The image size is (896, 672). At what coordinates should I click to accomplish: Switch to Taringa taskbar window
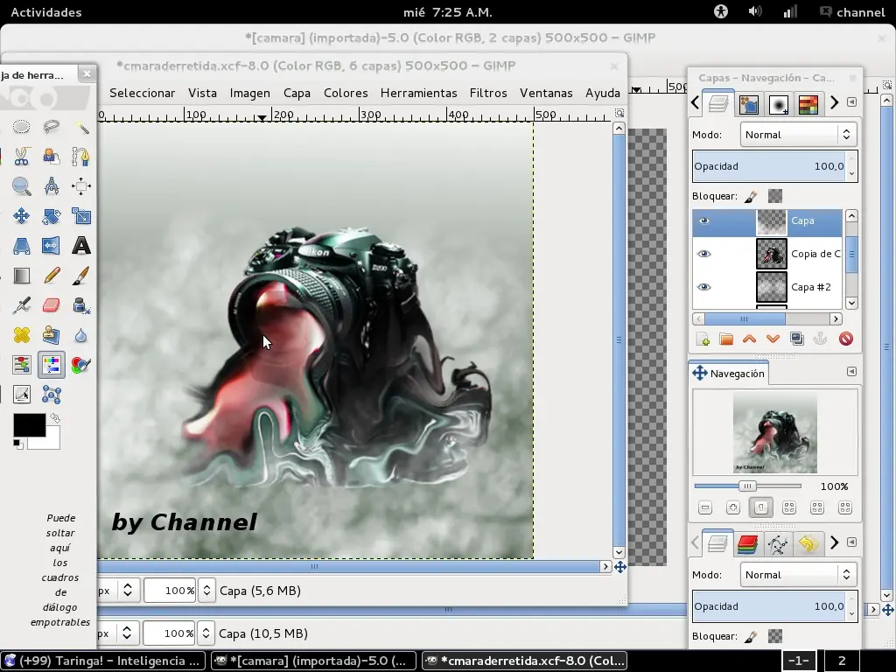(x=103, y=661)
